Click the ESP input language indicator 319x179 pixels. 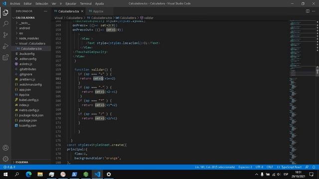click(286, 175)
